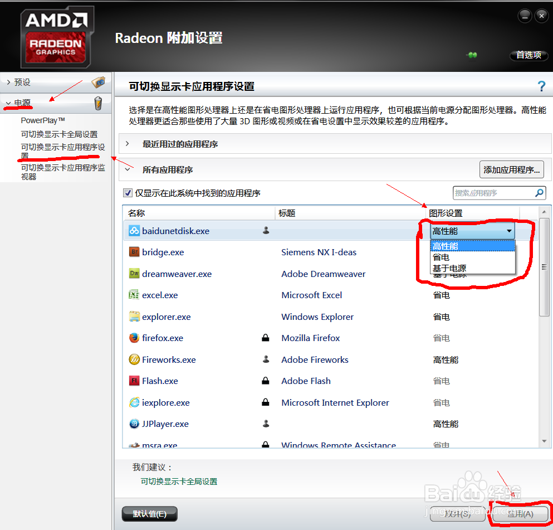
Task: Click the lock icon in firefox.exe row
Action: click(266, 338)
